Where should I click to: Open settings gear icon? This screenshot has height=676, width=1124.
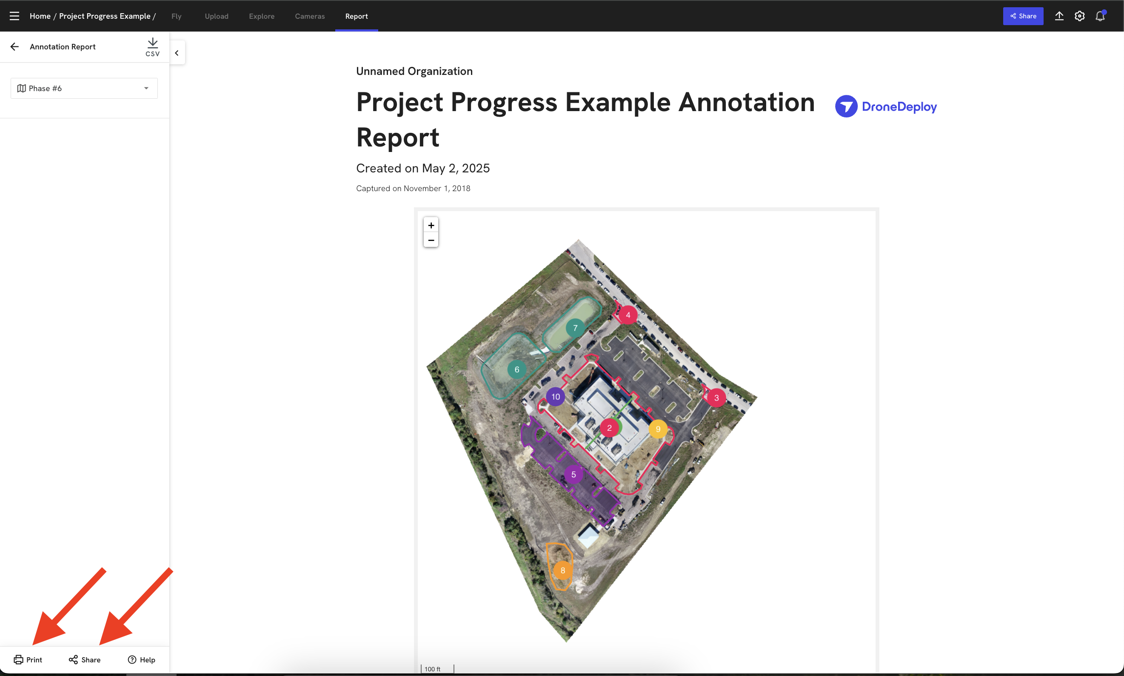(x=1079, y=16)
